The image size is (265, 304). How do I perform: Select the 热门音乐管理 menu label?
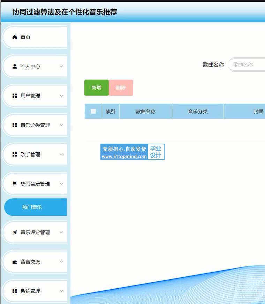(35, 184)
